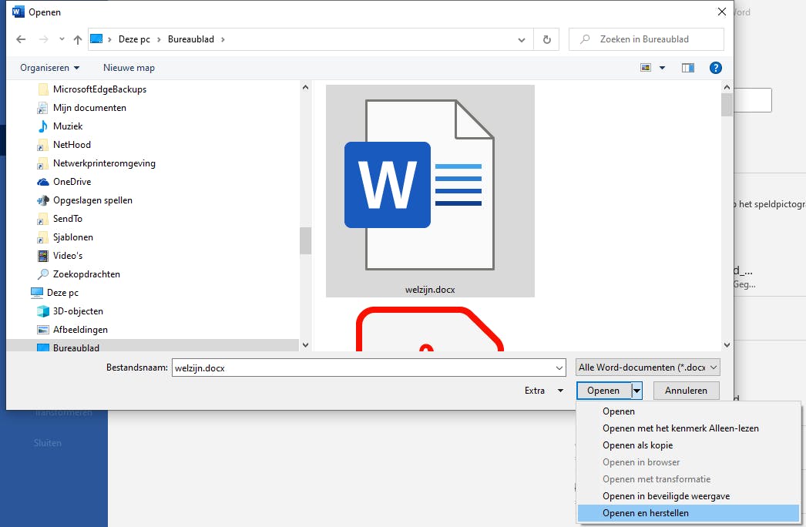The image size is (806, 527).
Task: Select the welzijn.docx file thumbnail
Action: coord(430,191)
